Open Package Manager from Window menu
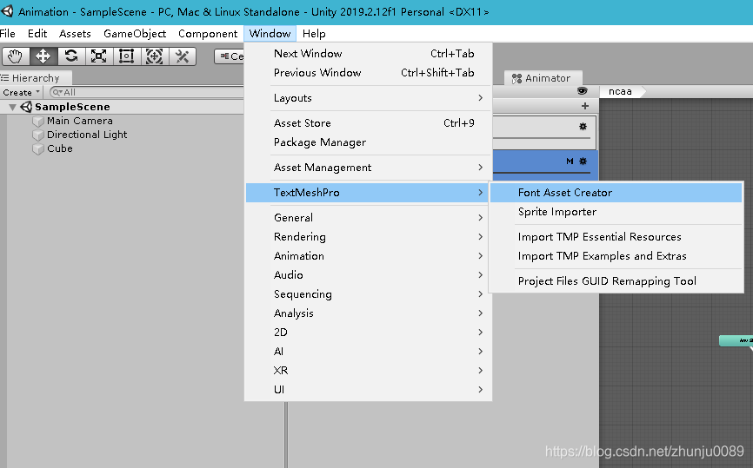 (369, 142)
